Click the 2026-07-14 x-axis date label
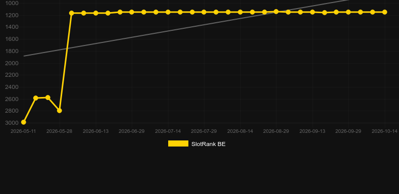The image size is (399, 194). click(x=168, y=131)
